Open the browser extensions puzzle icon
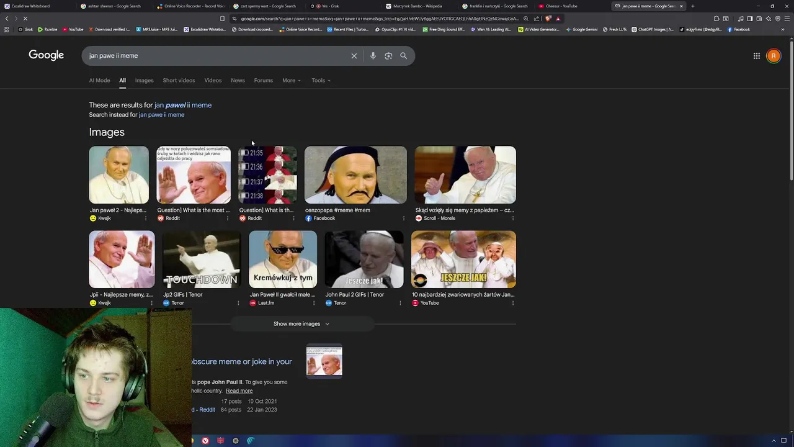 coord(716,19)
